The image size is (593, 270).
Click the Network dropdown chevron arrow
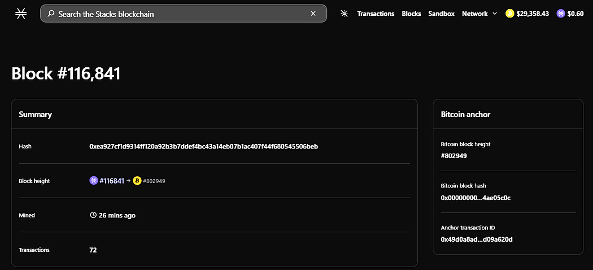(495, 14)
